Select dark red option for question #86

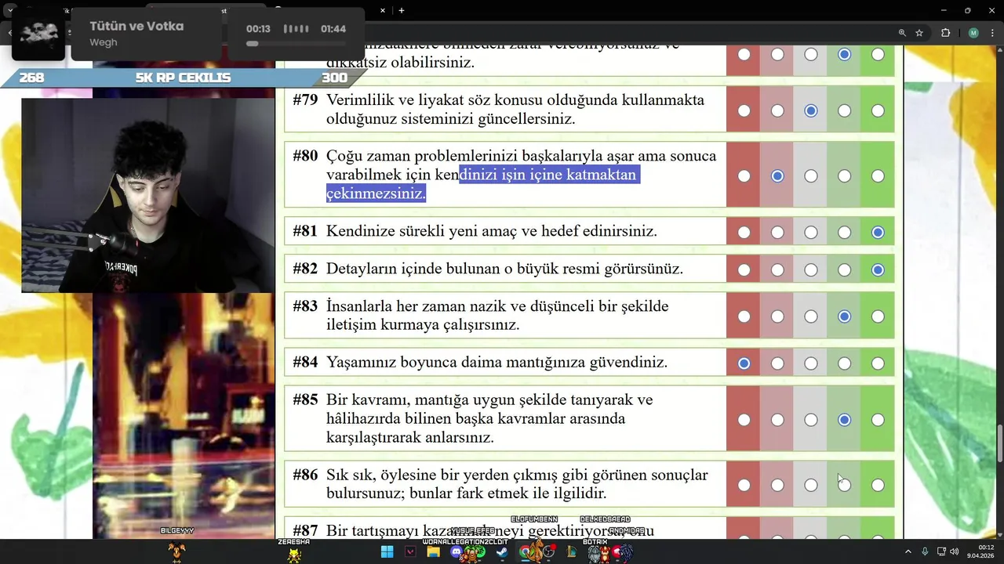744,485
